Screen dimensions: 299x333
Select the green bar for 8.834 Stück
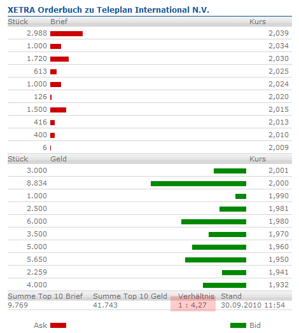coord(198,184)
